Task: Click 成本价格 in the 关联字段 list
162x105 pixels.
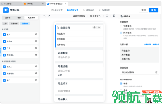Action: [x=126, y=59]
